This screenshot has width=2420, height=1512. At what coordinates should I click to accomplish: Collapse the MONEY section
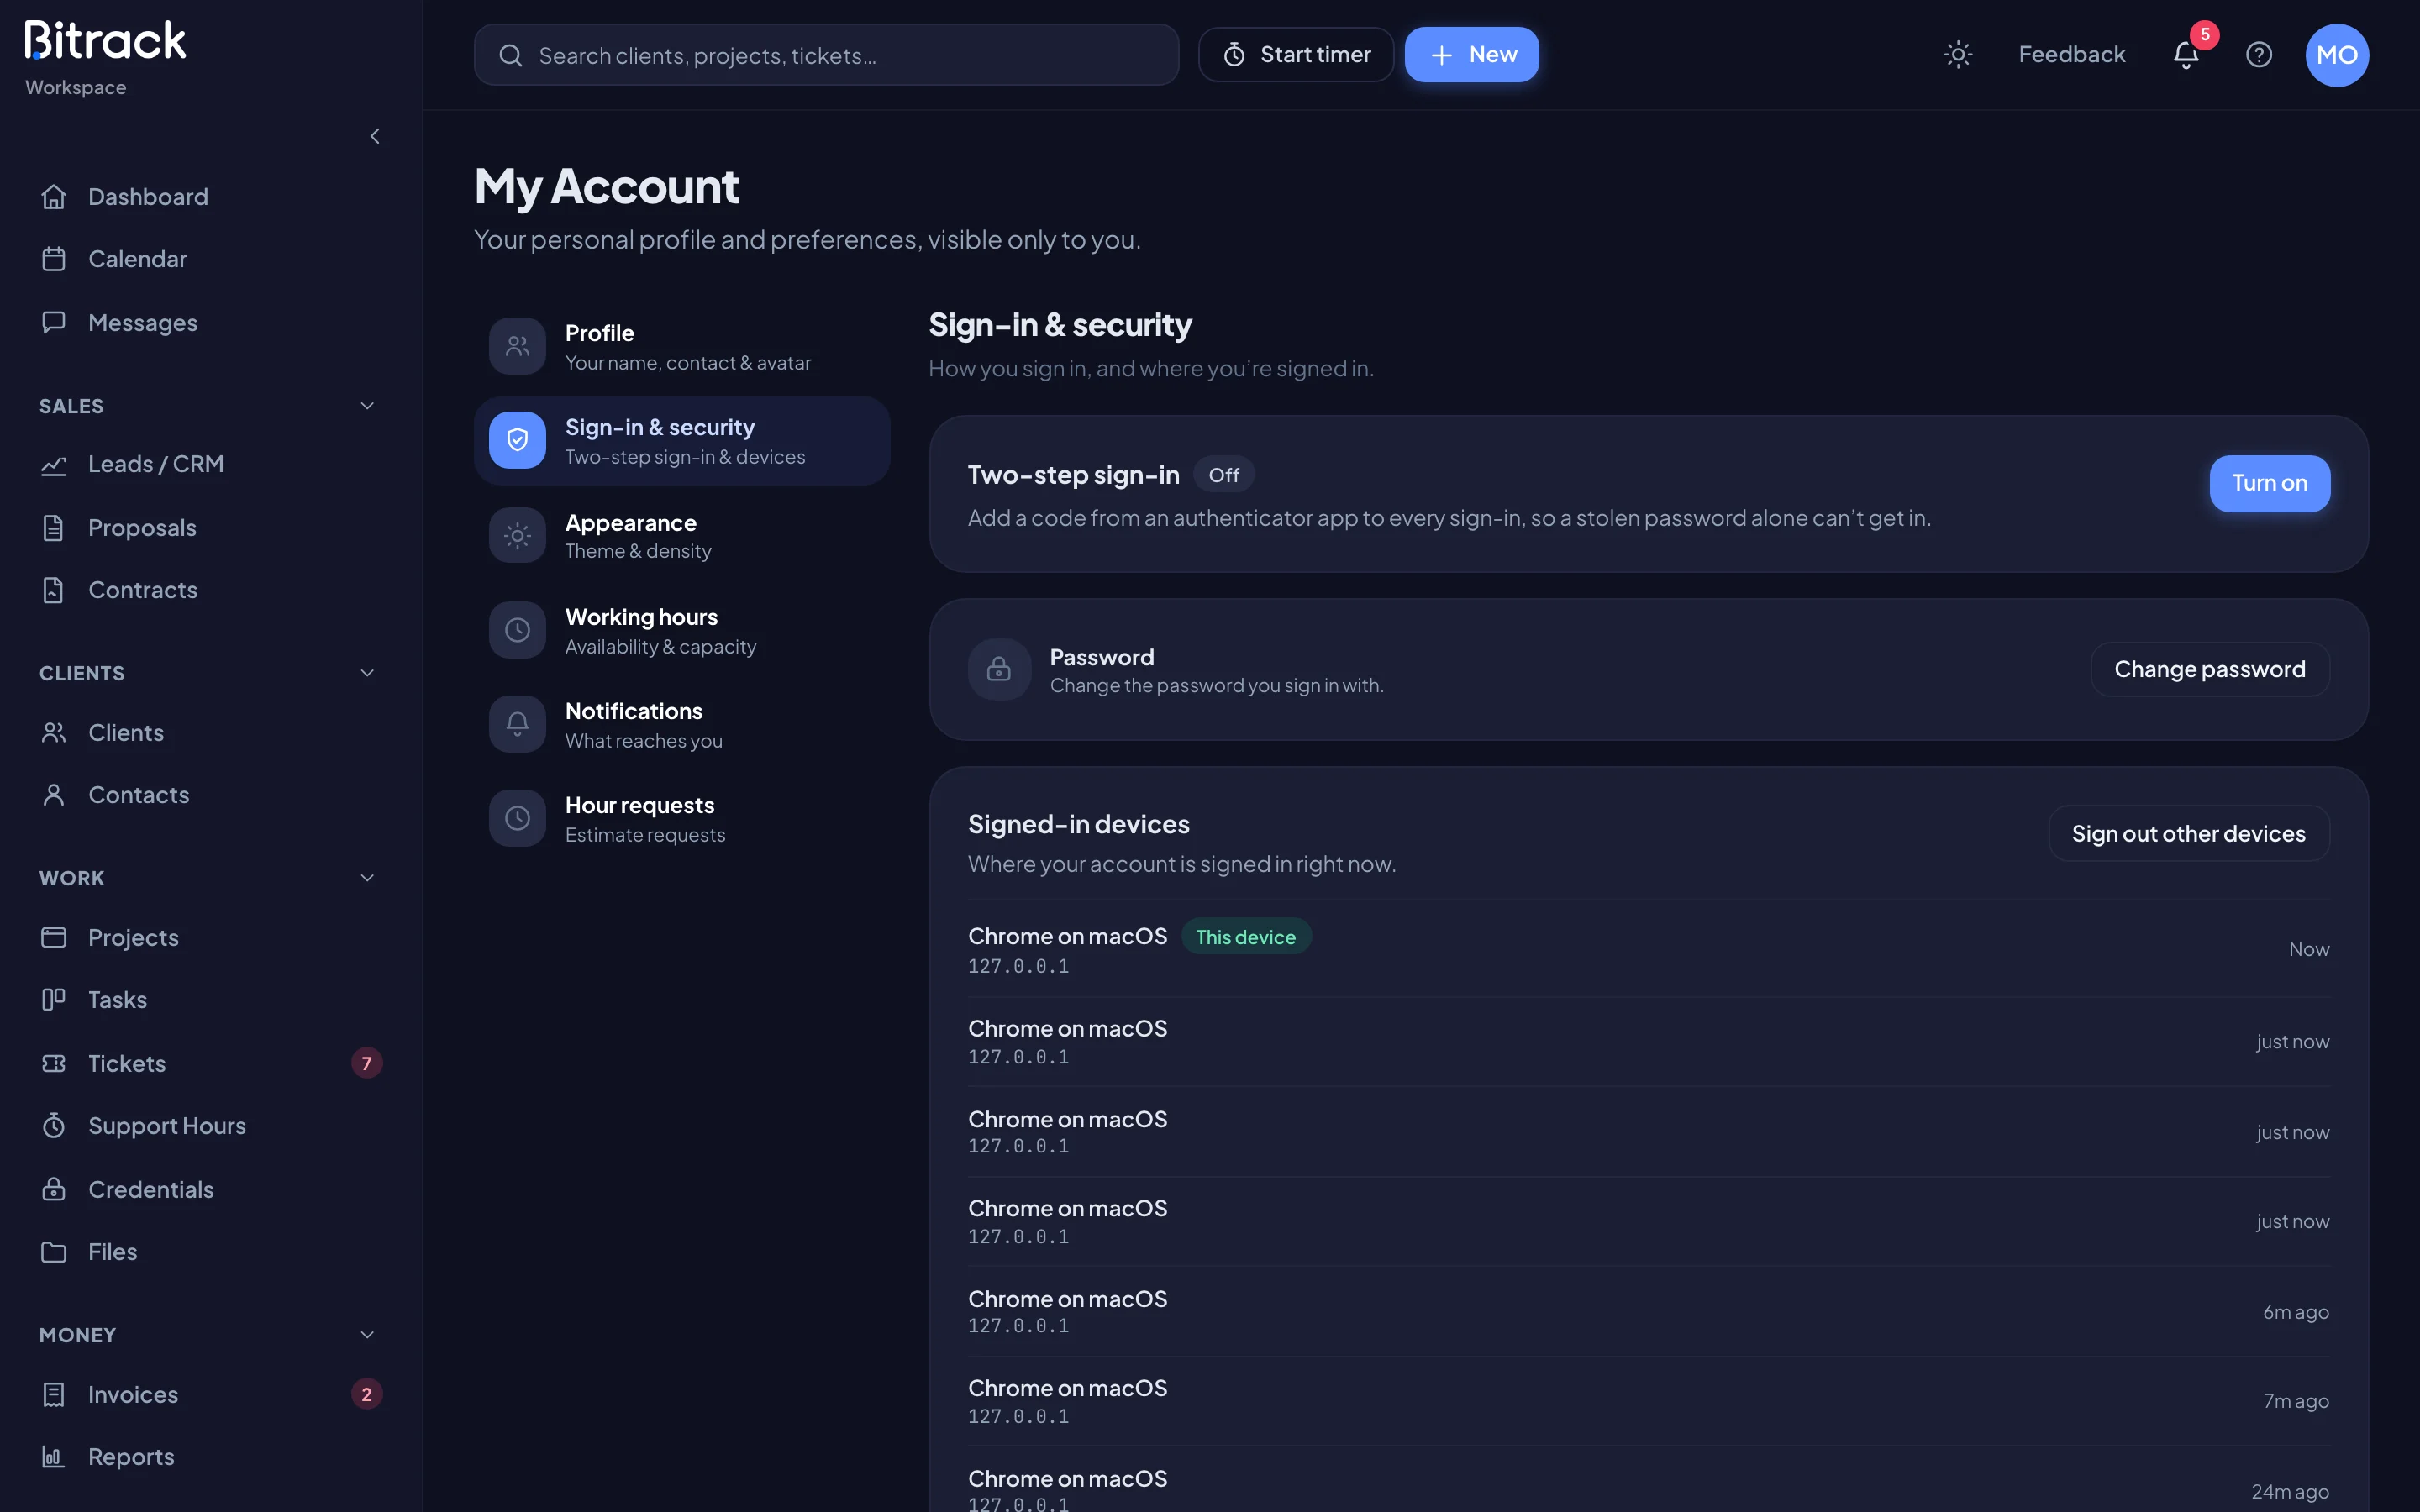pos(367,1335)
